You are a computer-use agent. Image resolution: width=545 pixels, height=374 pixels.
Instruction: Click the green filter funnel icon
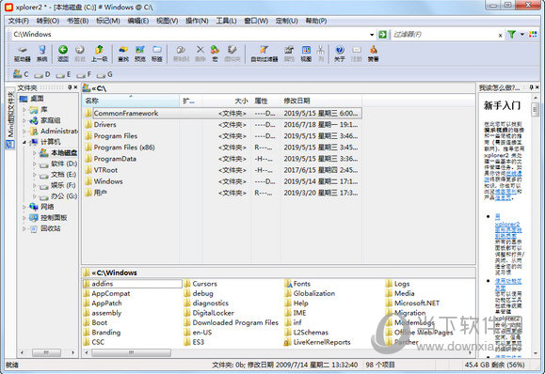[511, 35]
